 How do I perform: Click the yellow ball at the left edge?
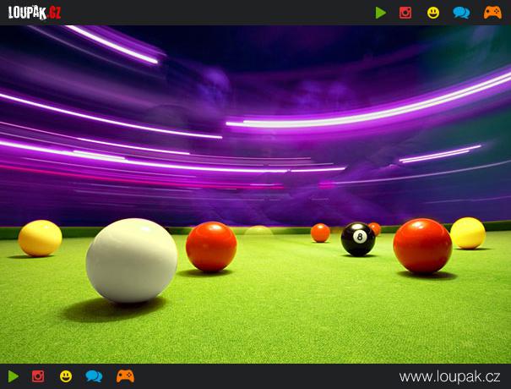click(x=40, y=238)
